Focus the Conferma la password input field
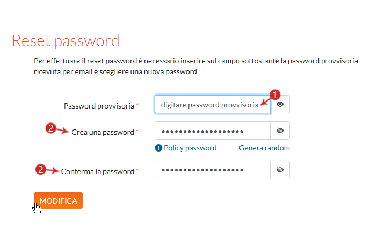The width and height of the screenshot is (392, 238). click(213, 170)
